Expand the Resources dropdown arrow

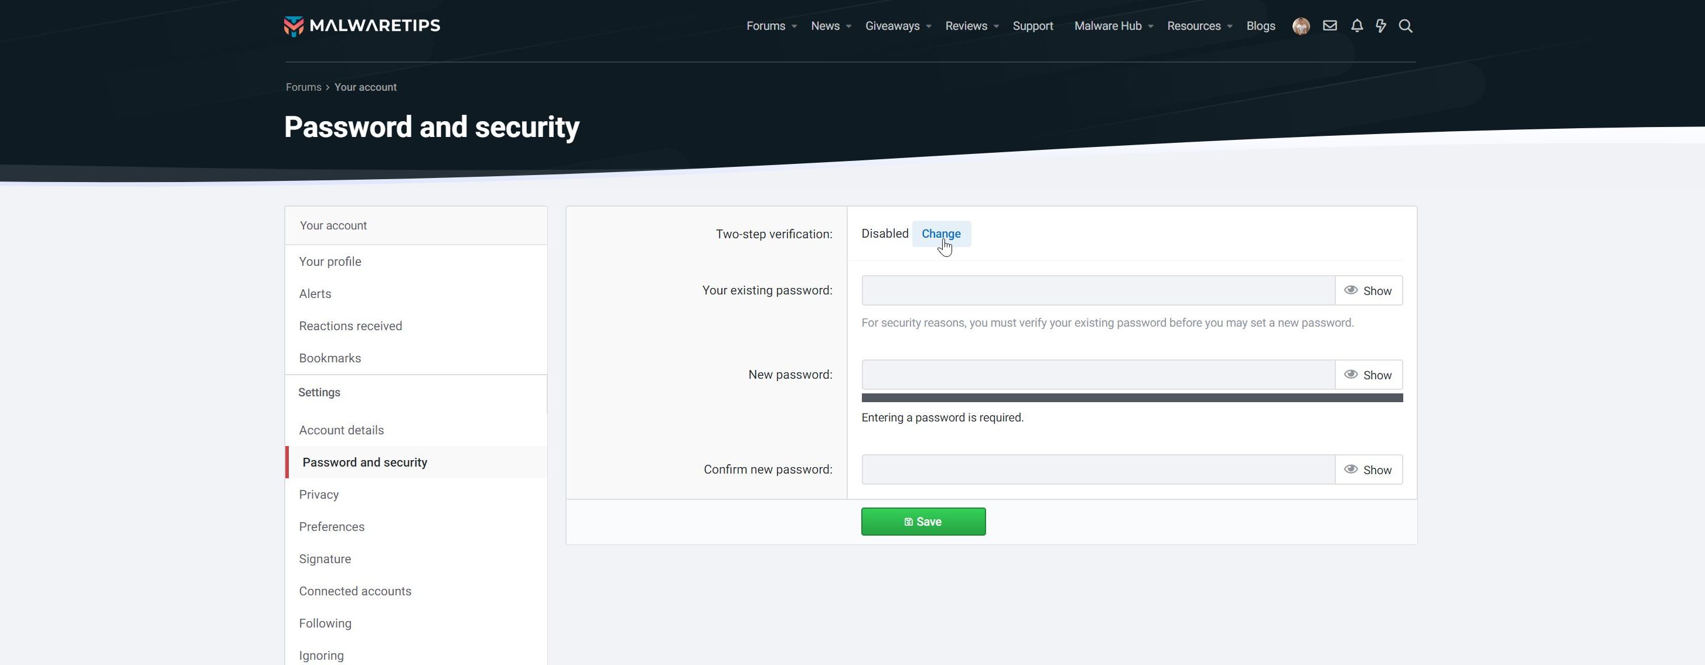[1230, 26]
